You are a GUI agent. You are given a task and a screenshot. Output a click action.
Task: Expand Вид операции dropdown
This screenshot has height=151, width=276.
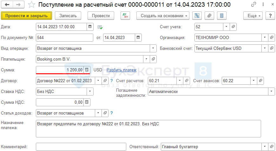tap(153, 48)
